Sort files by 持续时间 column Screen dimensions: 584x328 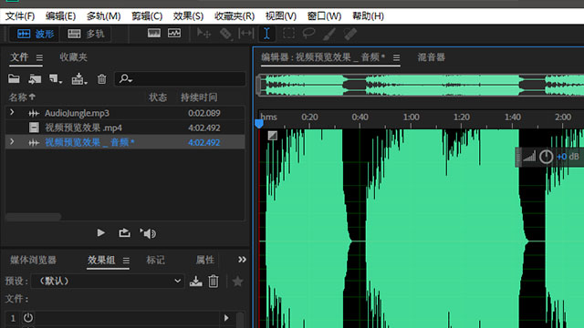[199, 97]
